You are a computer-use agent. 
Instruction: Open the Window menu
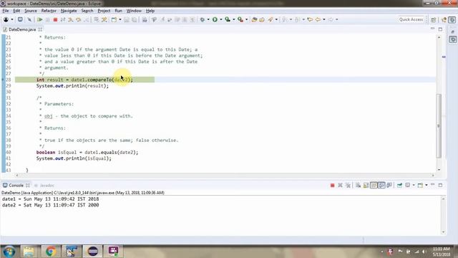(134, 11)
